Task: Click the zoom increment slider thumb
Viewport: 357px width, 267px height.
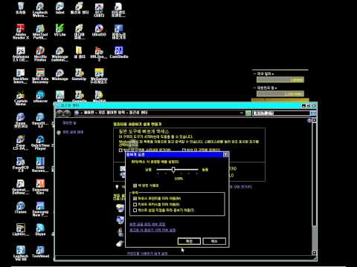Action: click(x=173, y=169)
